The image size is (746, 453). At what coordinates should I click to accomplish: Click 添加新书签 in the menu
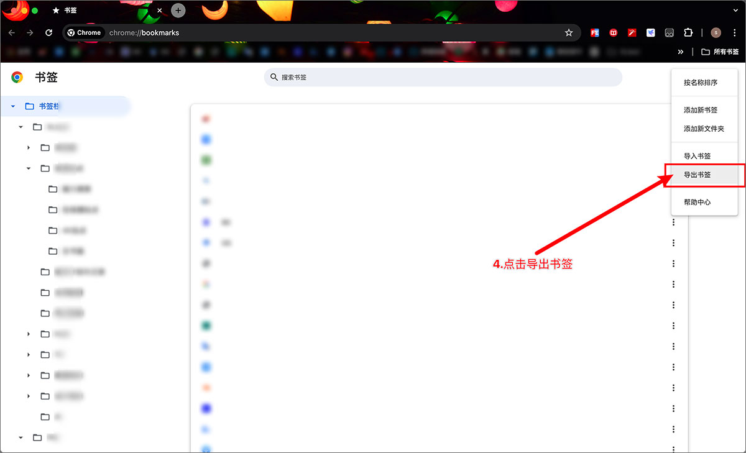coord(701,110)
